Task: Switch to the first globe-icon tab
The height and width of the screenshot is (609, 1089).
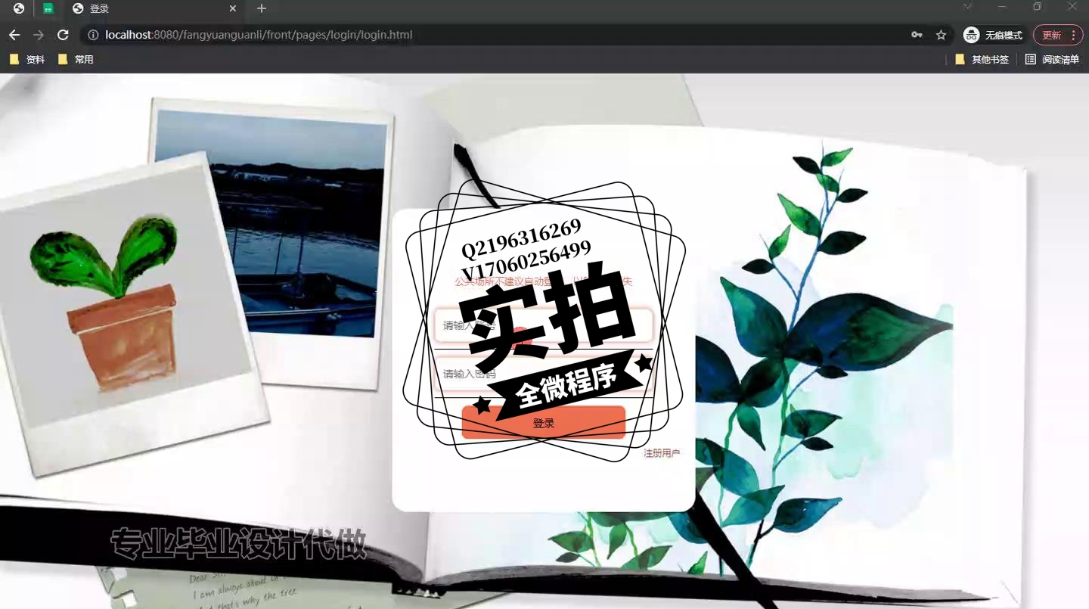Action: coord(18,8)
